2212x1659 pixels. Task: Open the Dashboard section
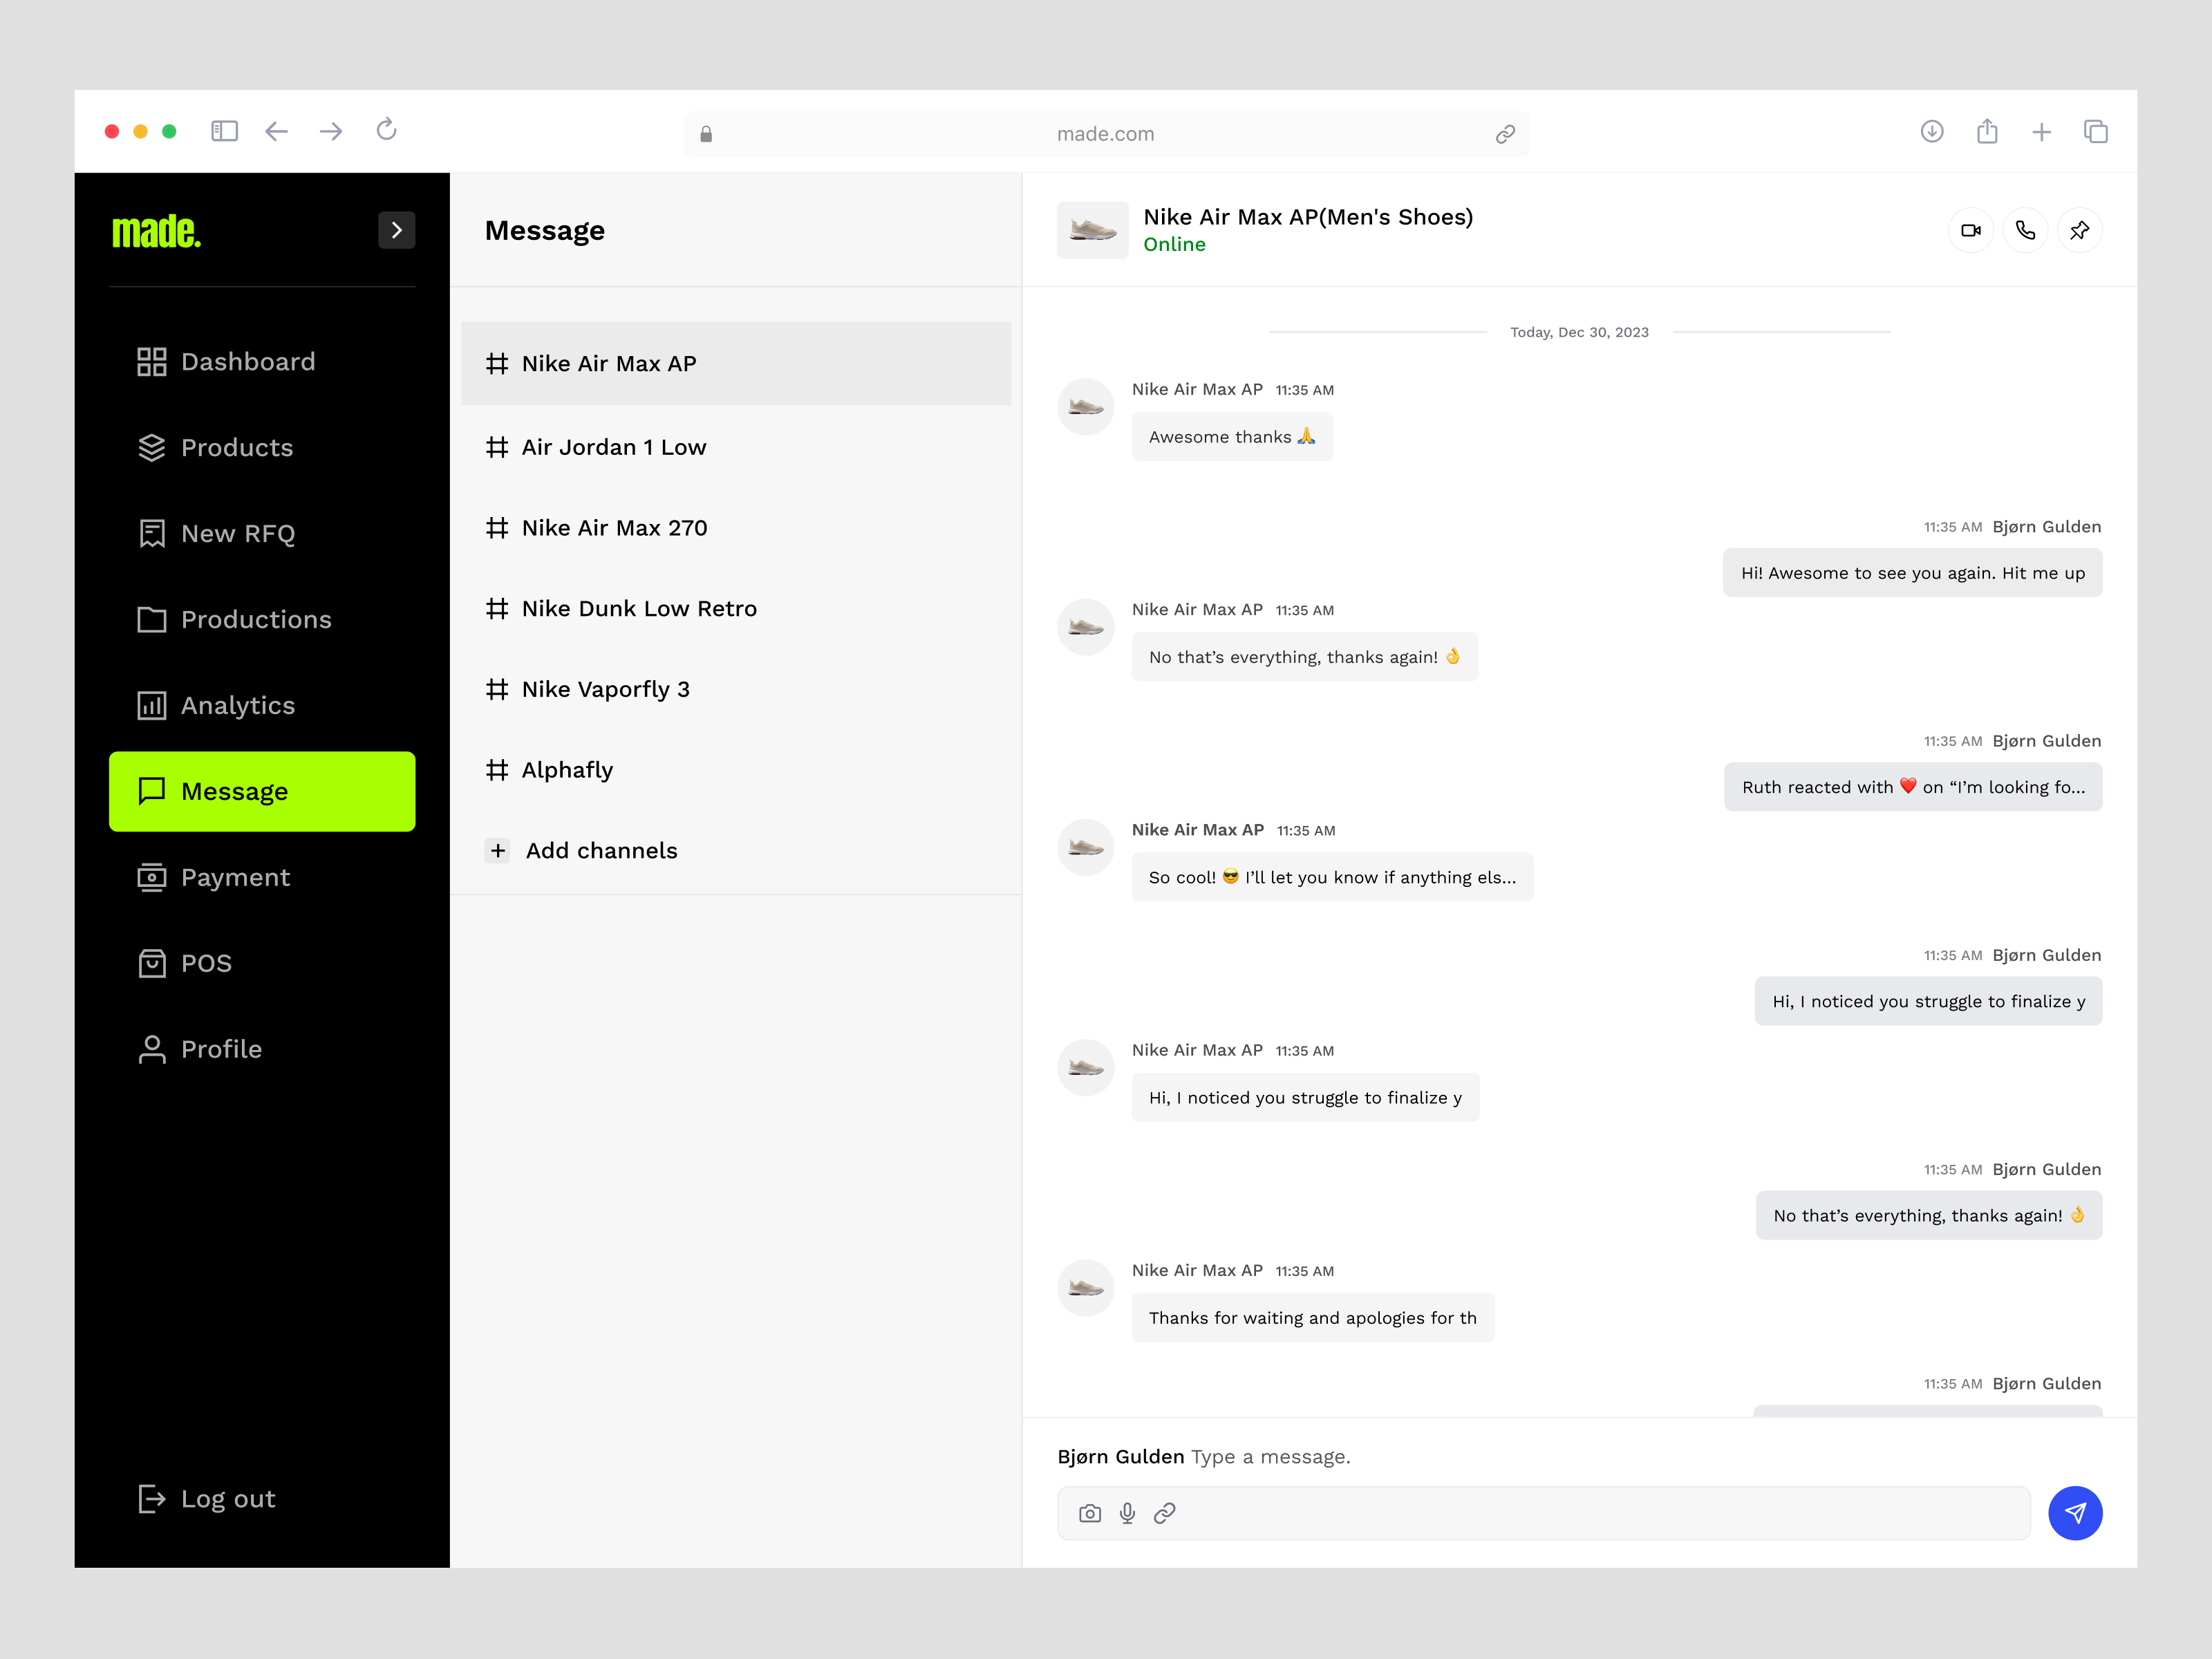click(x=247, y=361)
